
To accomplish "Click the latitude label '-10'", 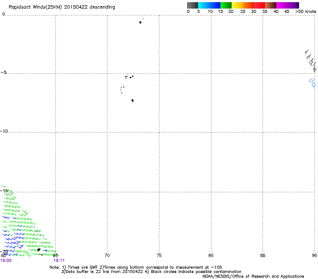I will click(4, 131).
